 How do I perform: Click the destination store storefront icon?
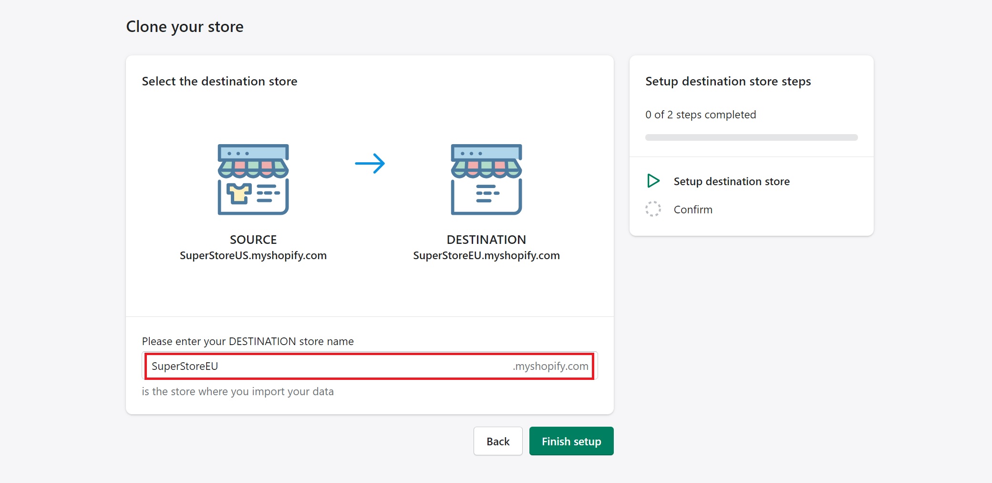coord(486,179)
